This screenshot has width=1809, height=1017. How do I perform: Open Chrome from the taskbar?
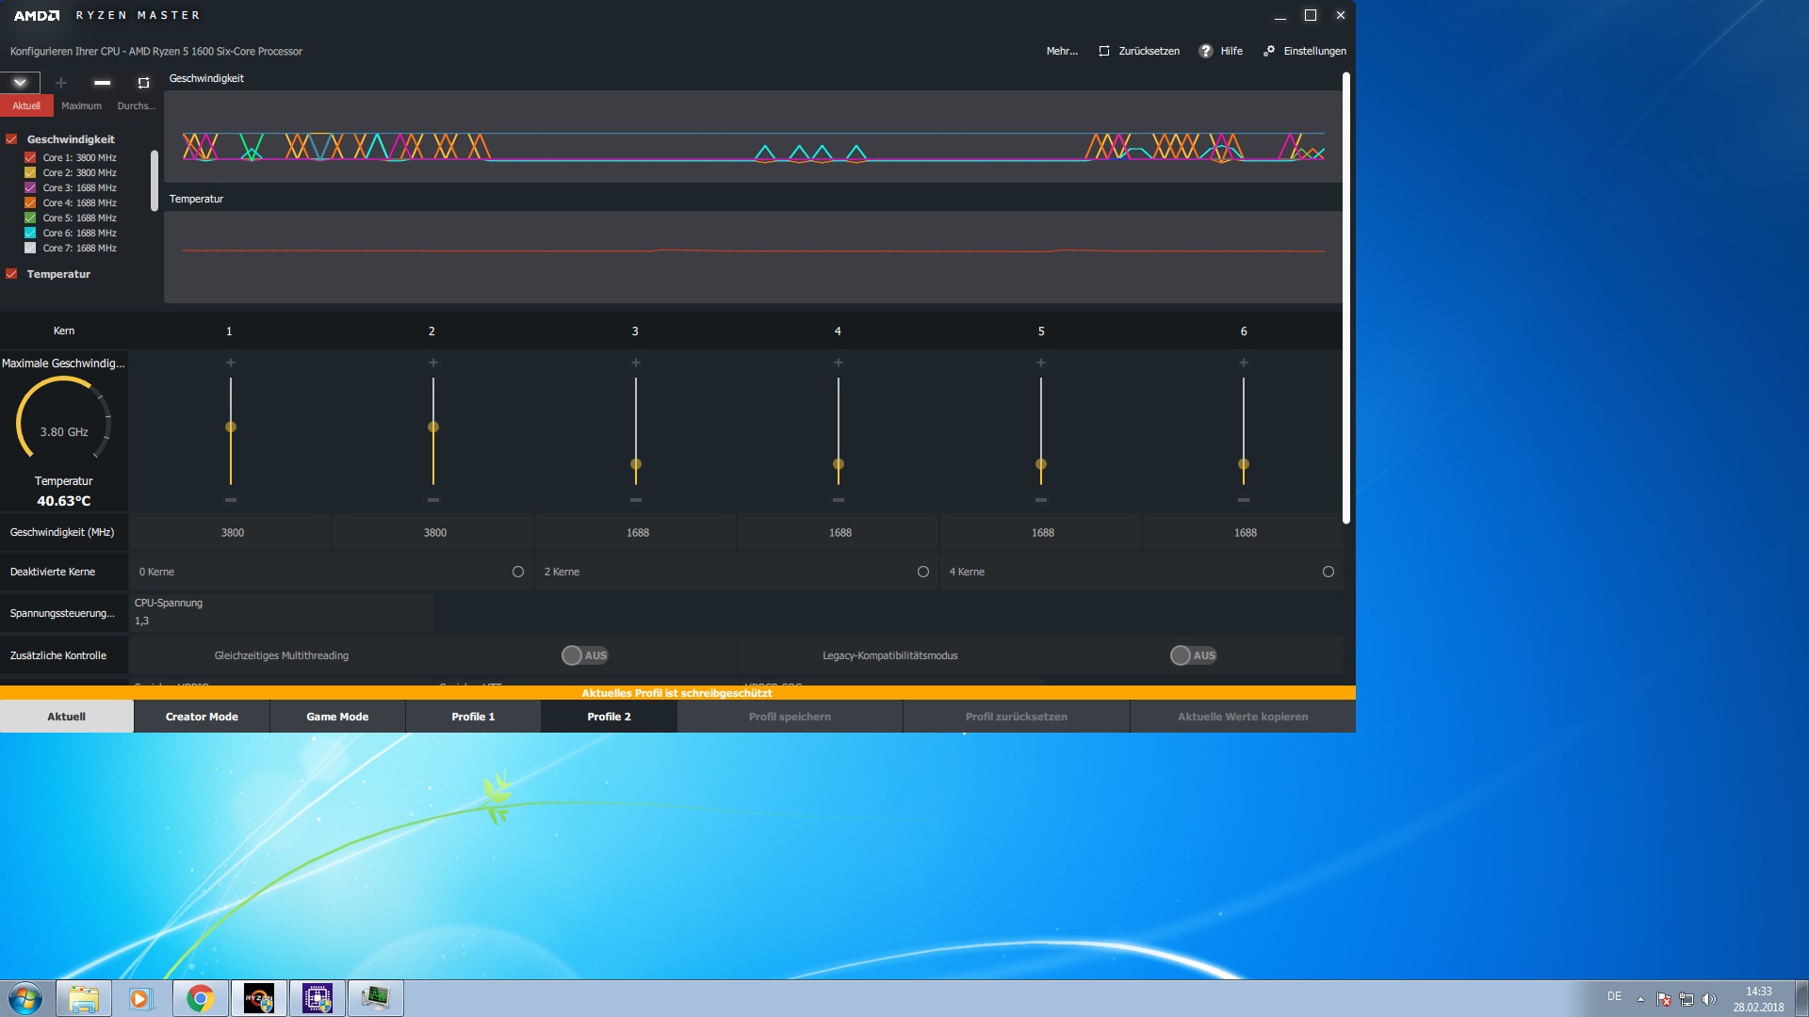(x=200, y=998)
